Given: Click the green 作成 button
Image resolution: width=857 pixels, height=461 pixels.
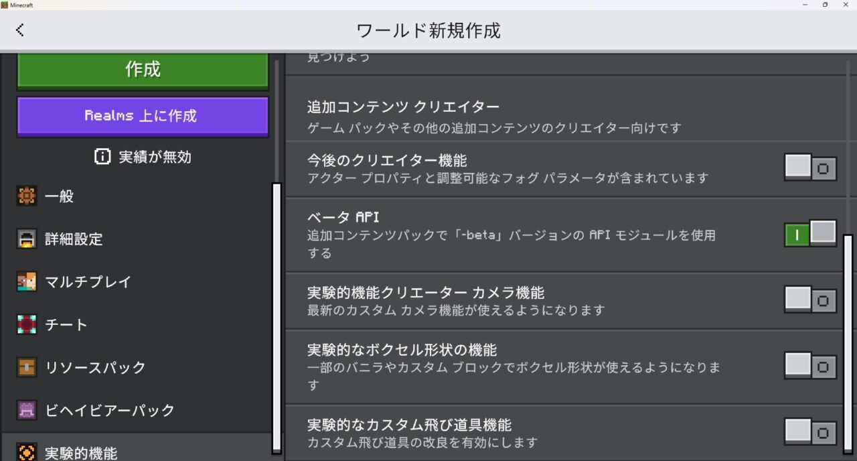Looking at the screenshot, I should [143, 70].
